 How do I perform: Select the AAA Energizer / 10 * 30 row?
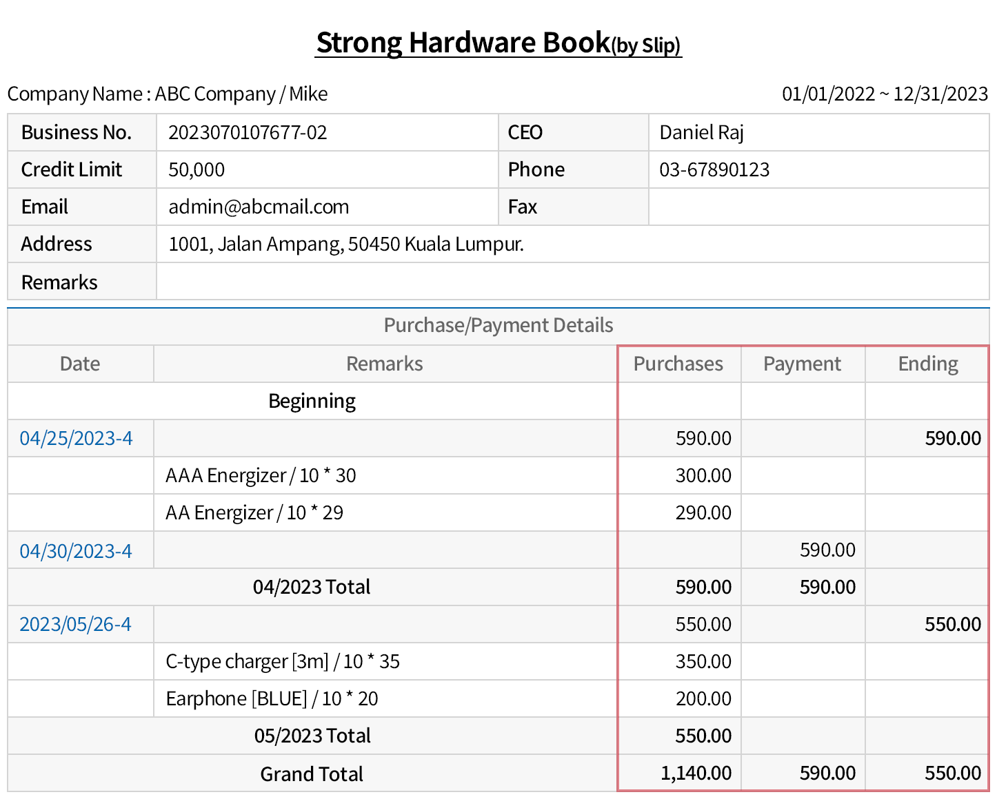pos(261,476)
